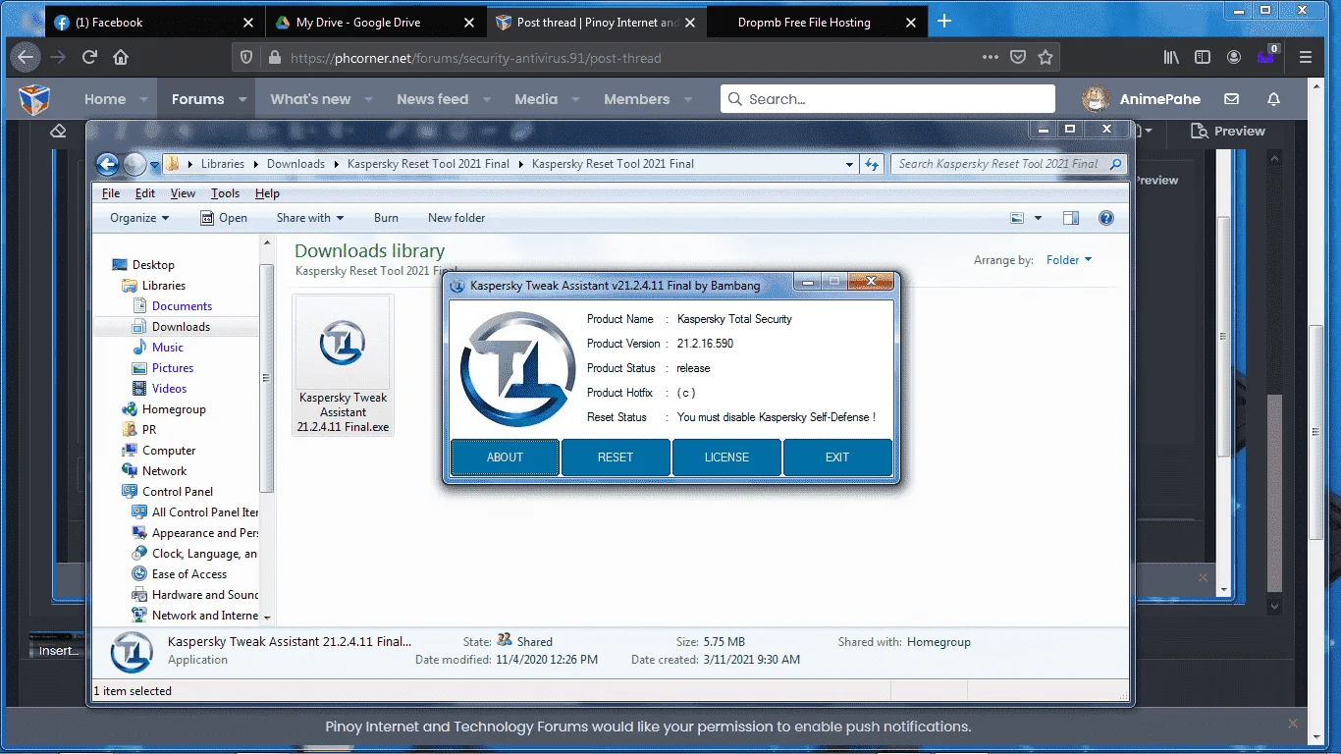The width and height of the screenshot is (1341, 754).
Task: Click the tracking protection shield icon
Action: 246,58
